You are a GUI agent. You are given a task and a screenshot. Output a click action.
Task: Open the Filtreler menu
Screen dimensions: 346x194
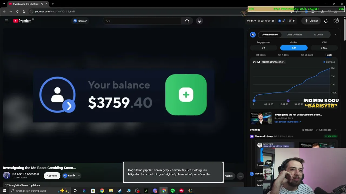coord(80,21)
